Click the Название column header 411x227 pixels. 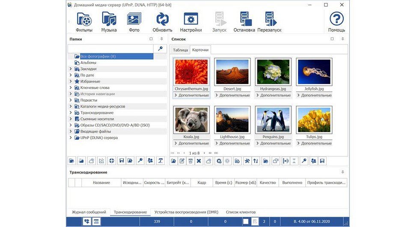pyautogui.click(x=101, y=183)
